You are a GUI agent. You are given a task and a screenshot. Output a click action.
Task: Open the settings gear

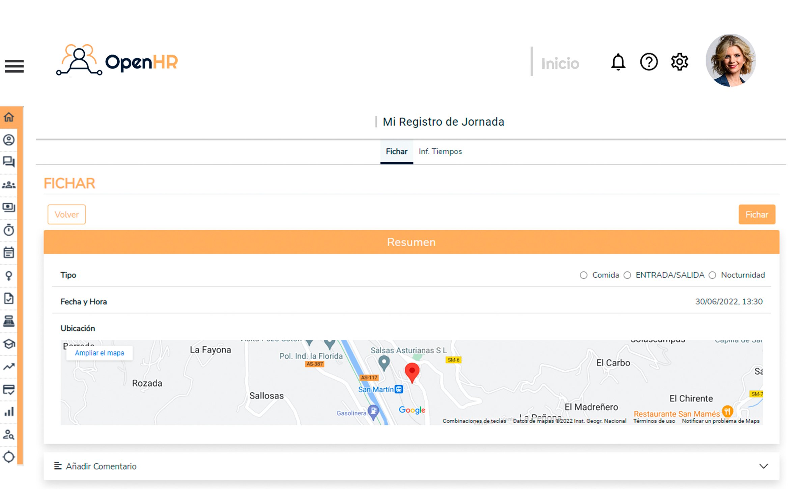pos(679,62)
